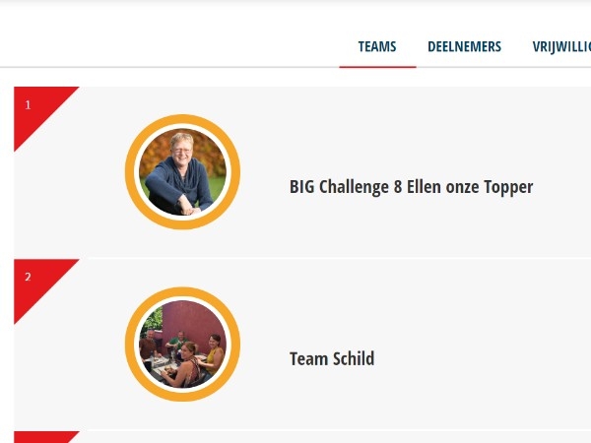Open the Team Schild team name link

[332, 358]
